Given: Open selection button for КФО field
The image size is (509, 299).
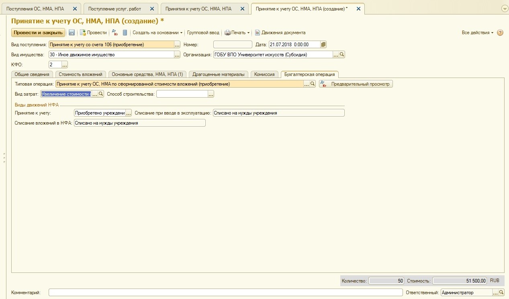Looking at the screenshot, I should pos(65,65).
